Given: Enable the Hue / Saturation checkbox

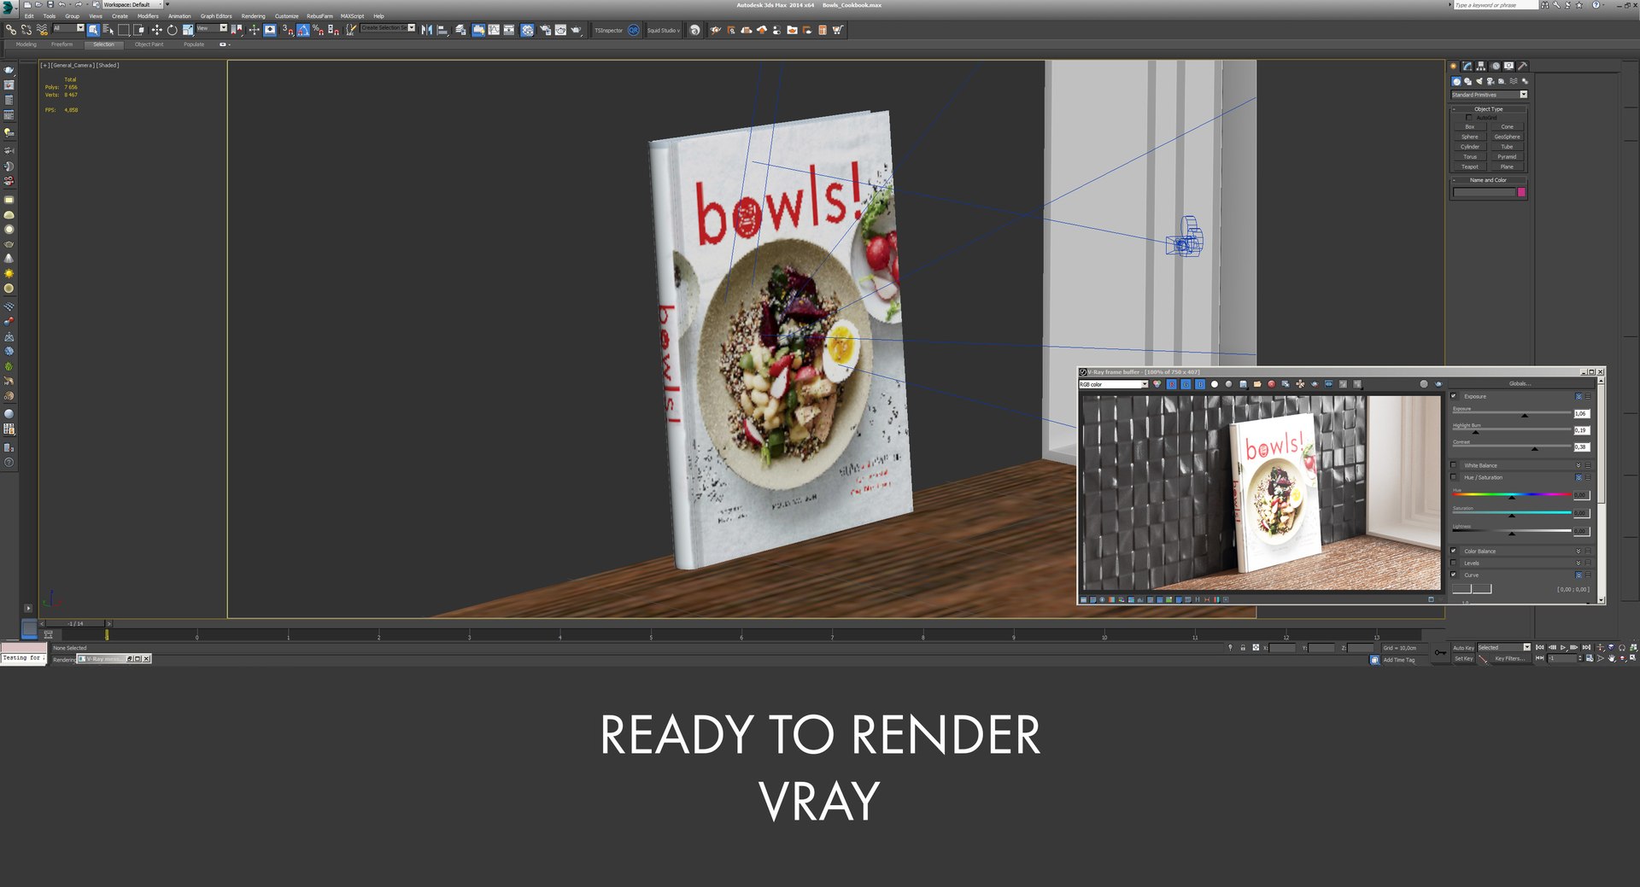Looking at the screenshot, I should pos(1454,477).
